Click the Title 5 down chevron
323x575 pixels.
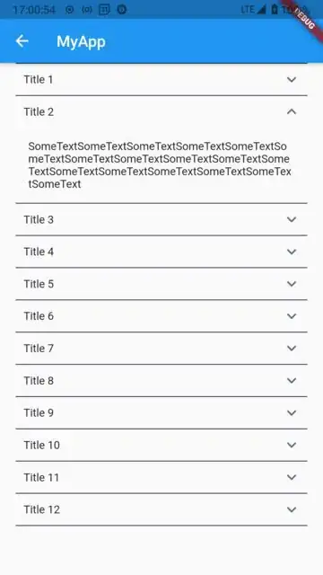(291, 284)
